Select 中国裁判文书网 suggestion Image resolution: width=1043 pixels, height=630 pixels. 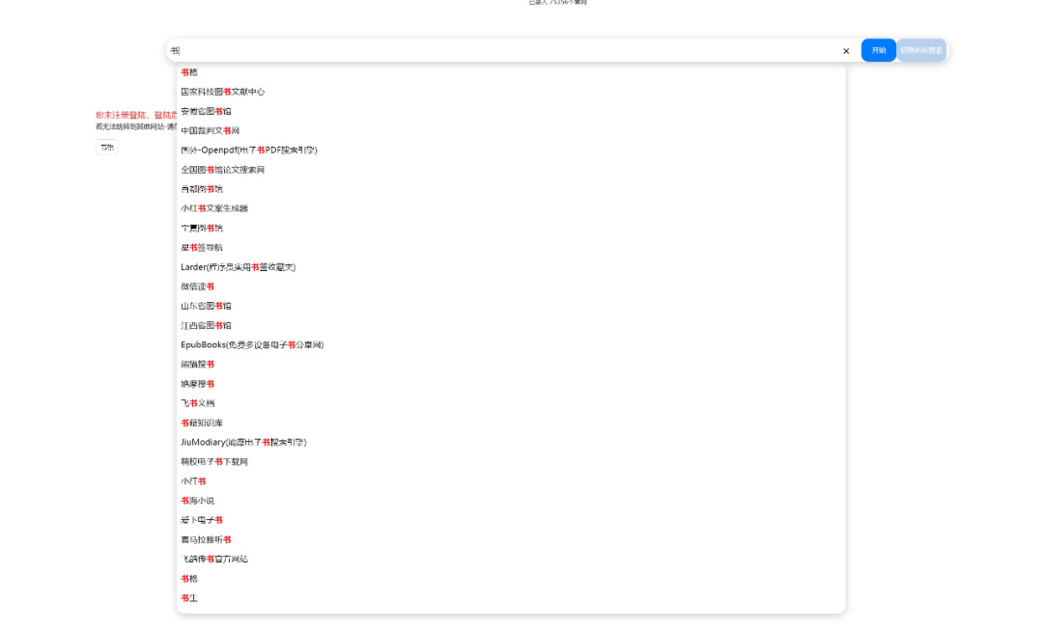pyautogui.click(x=511, y=131)
